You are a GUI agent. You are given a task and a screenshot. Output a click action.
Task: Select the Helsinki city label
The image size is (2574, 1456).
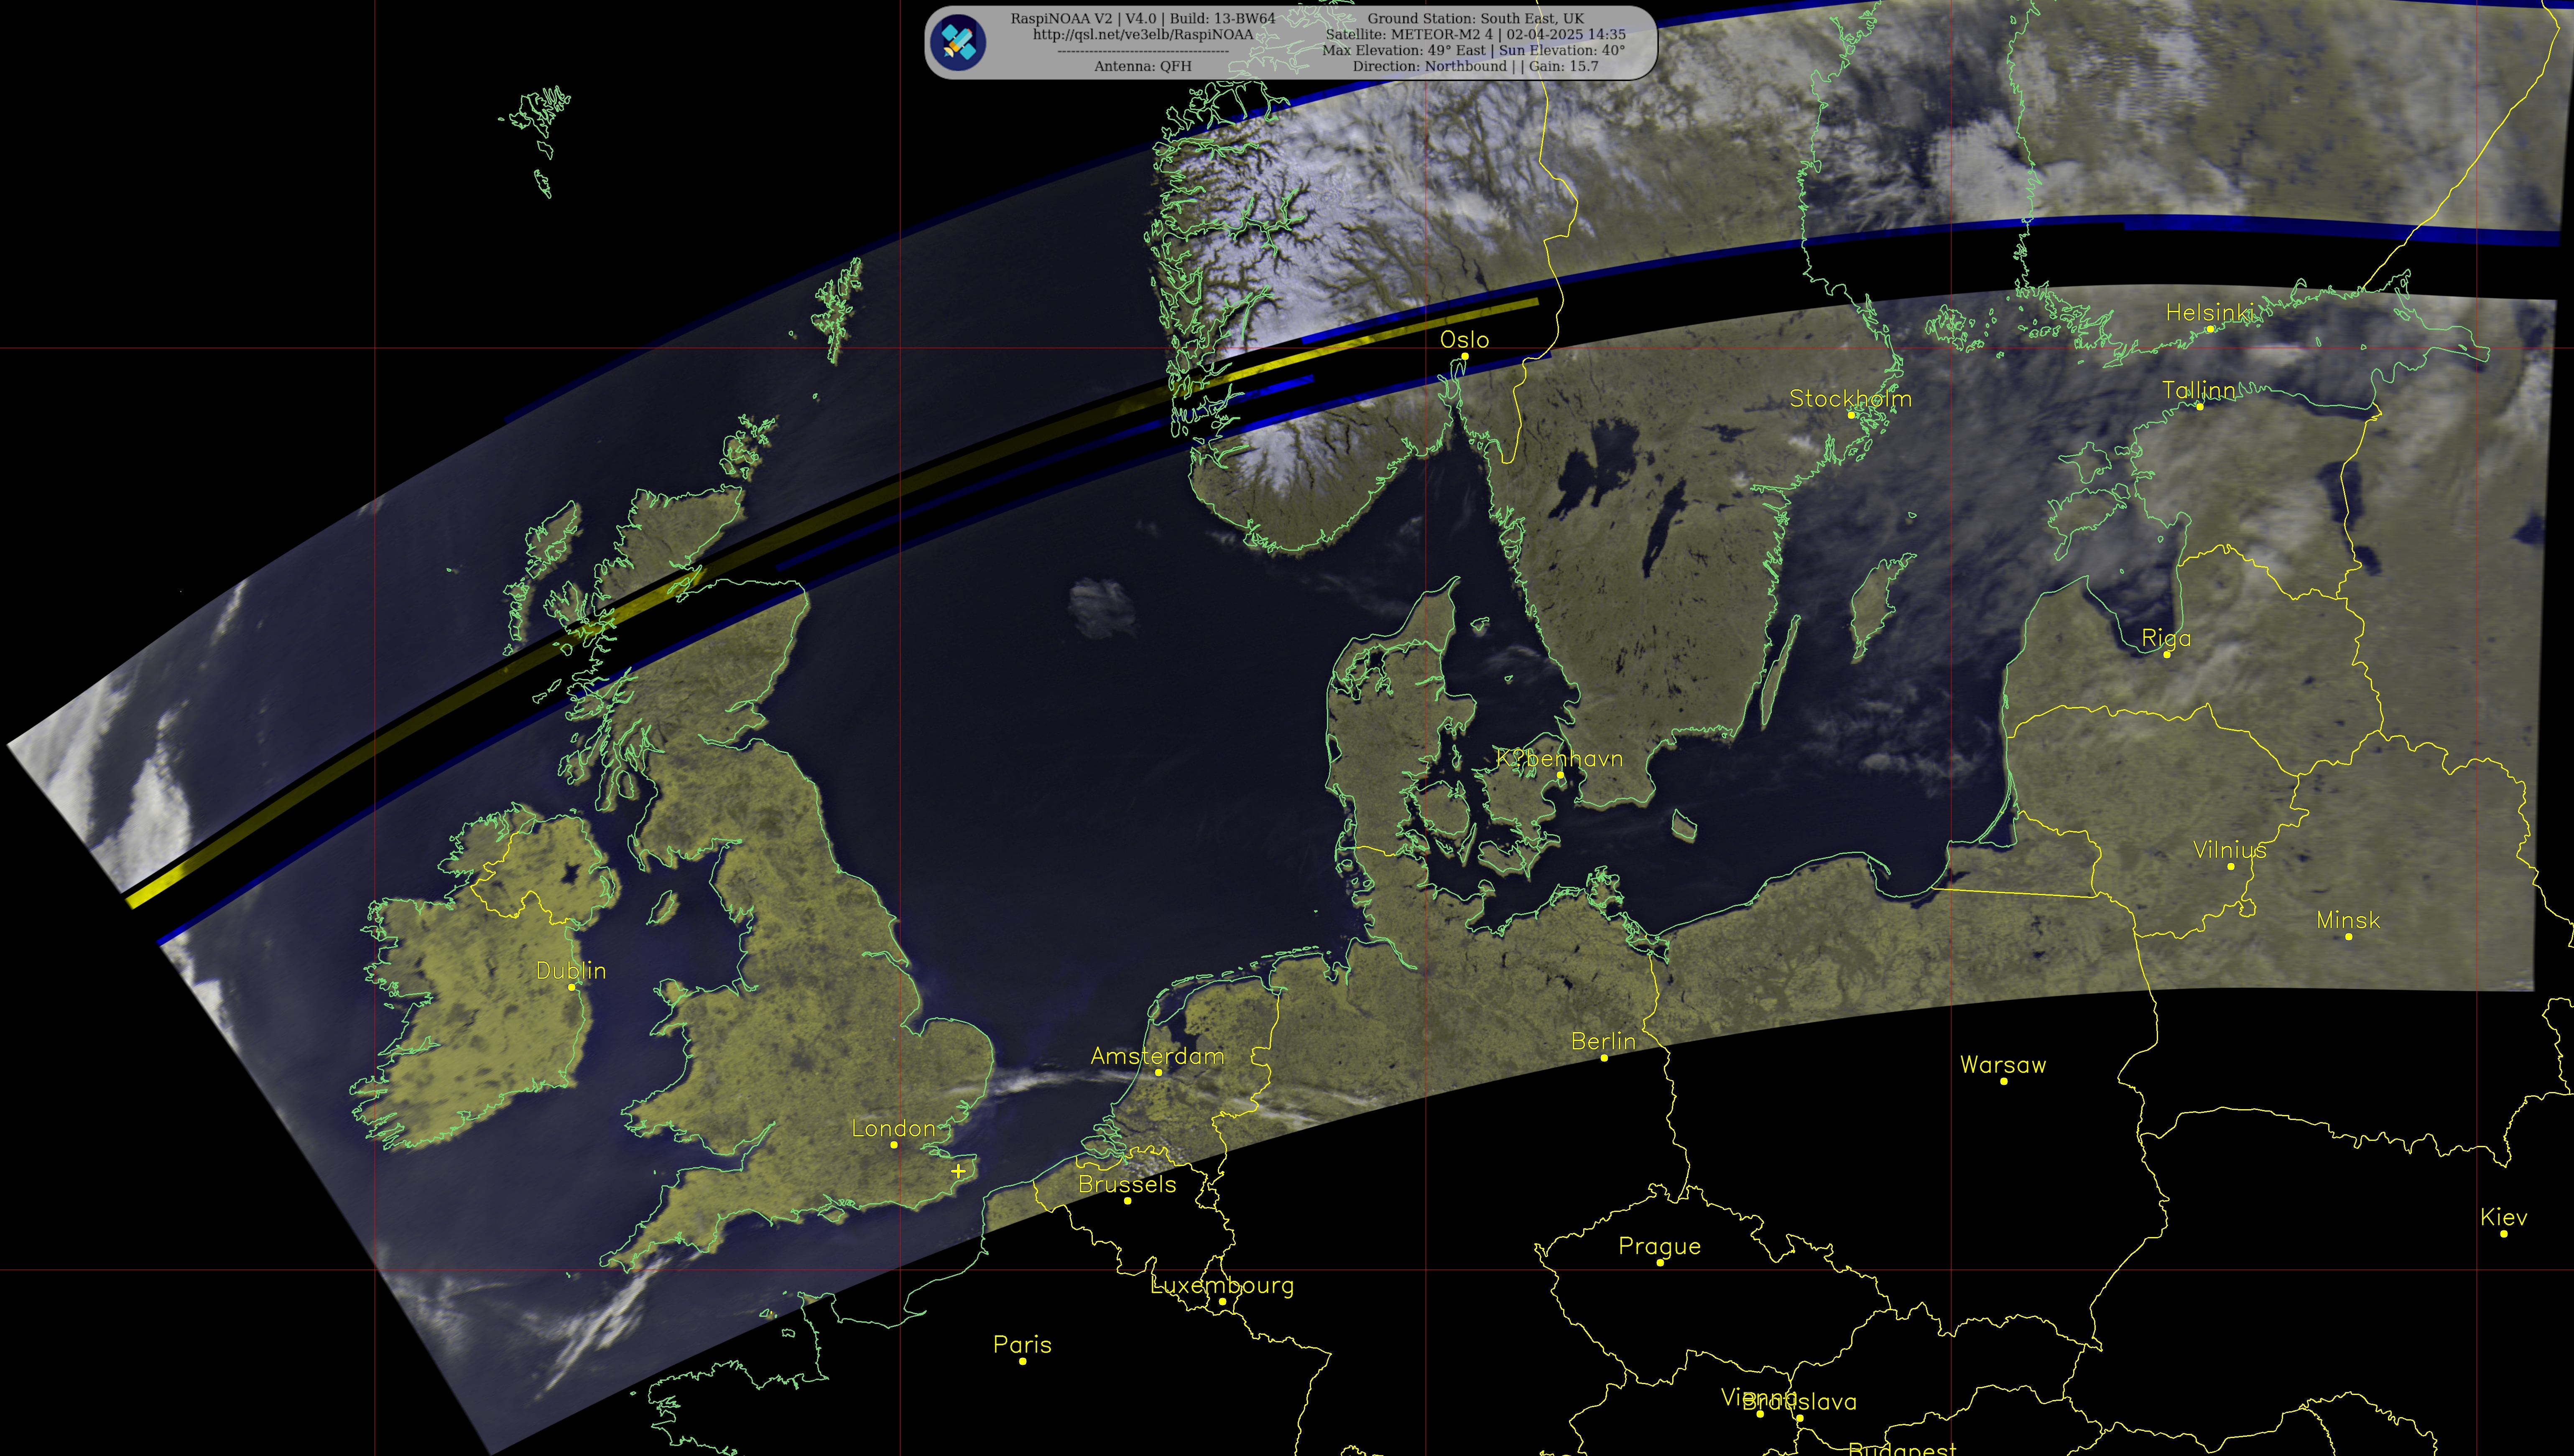[x=2210, y=313]
